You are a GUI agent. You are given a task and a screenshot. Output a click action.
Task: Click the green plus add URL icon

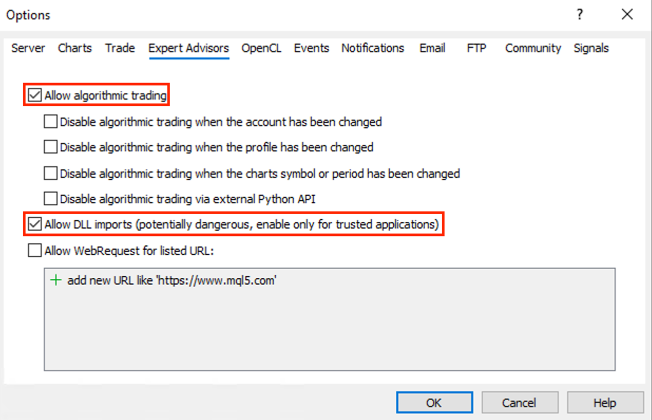[x=55, y=280]
